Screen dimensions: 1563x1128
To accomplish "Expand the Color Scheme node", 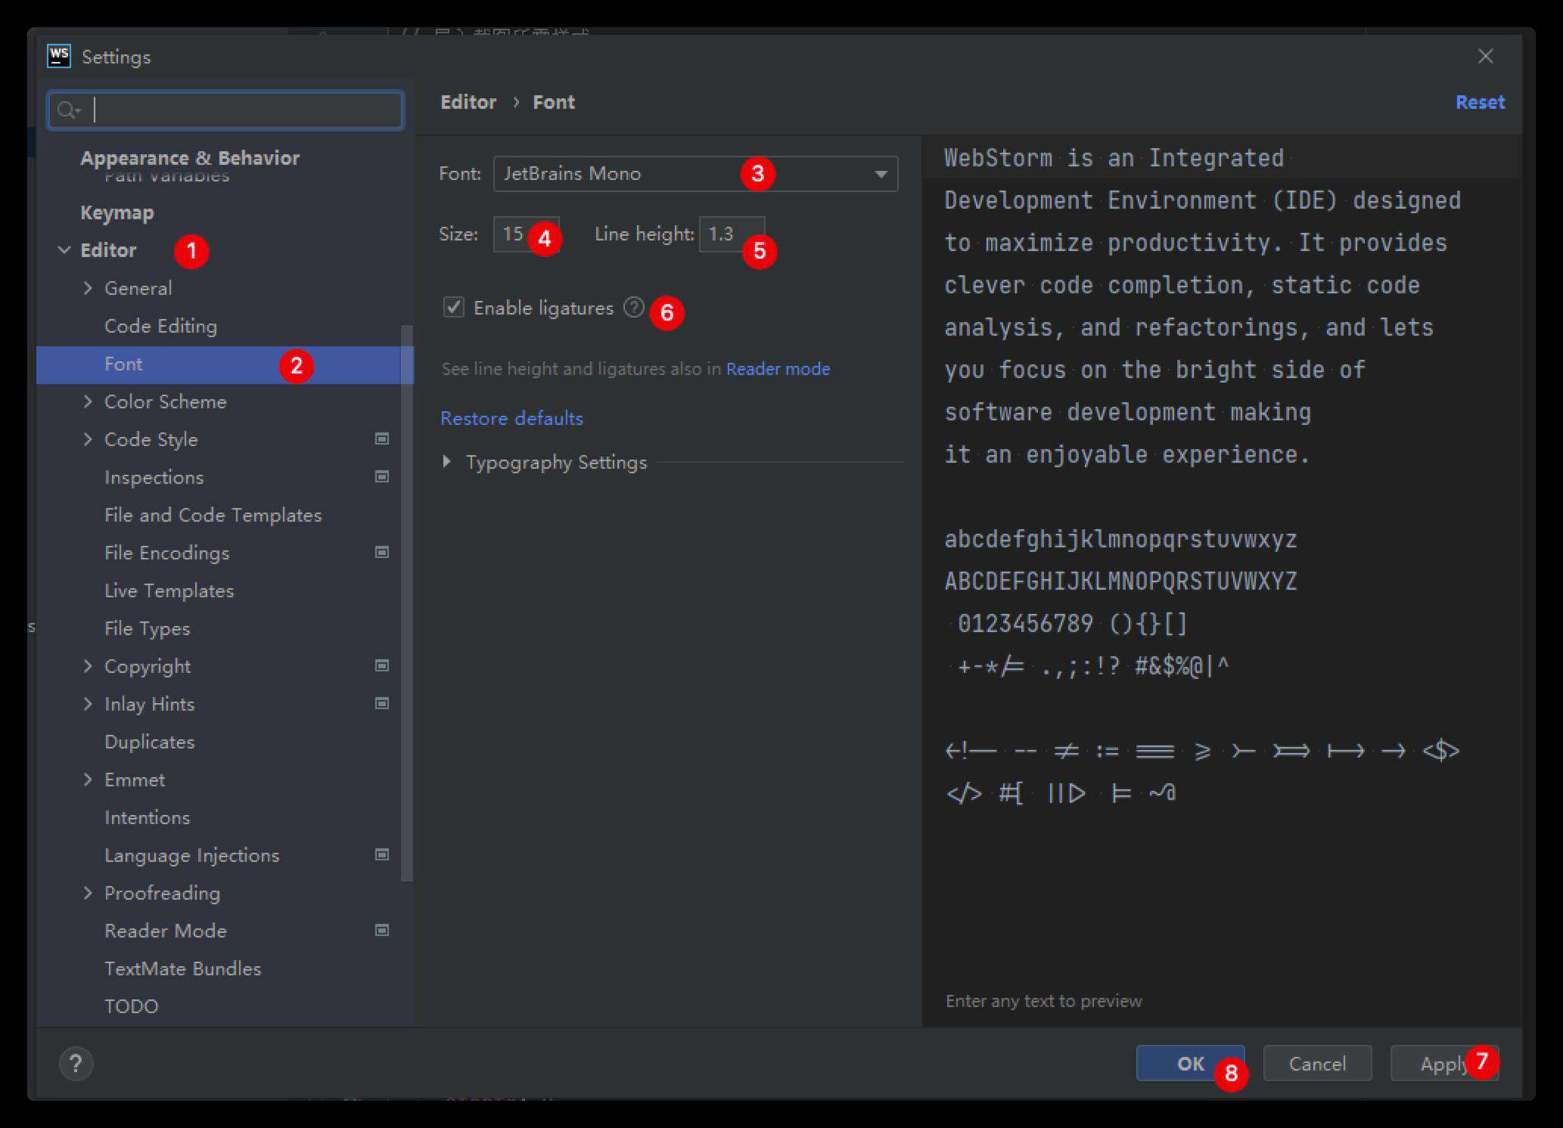I will pos(88,401).
